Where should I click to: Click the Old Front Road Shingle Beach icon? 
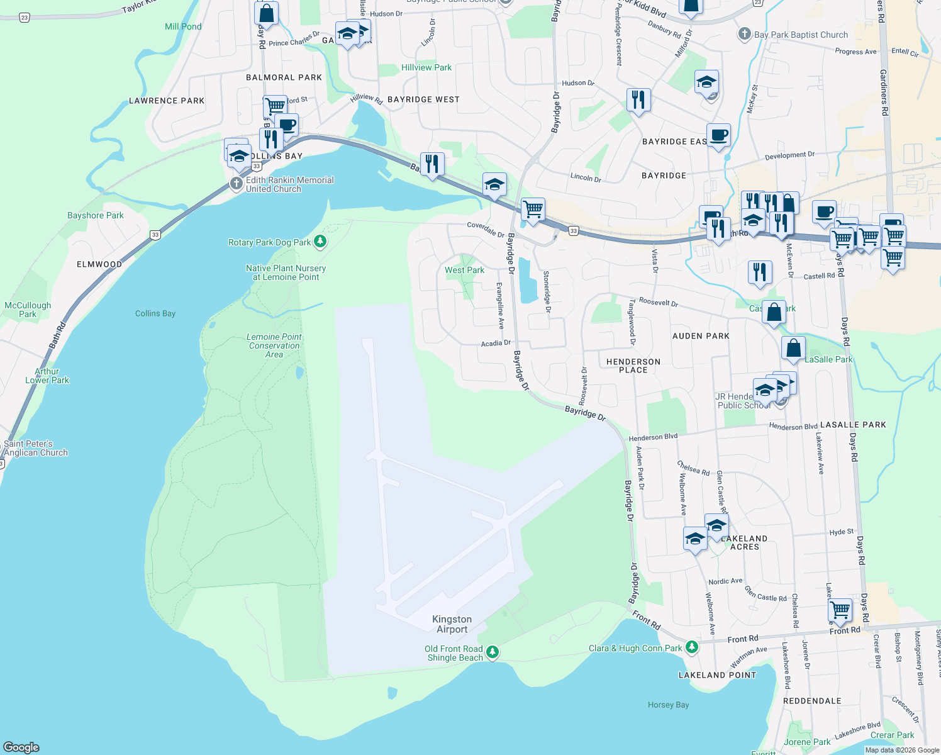(493, 653)
